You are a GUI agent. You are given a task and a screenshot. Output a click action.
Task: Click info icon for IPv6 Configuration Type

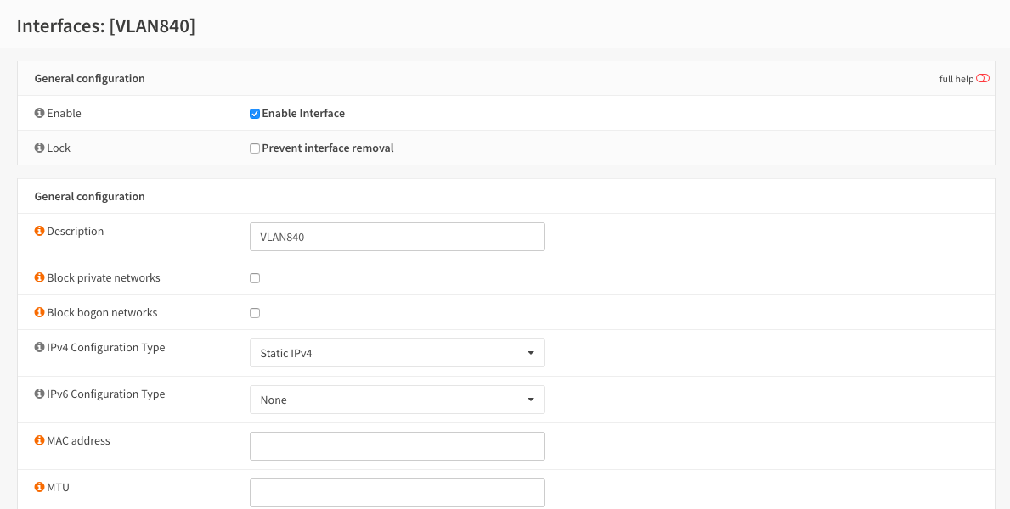[x=39, y=394]
